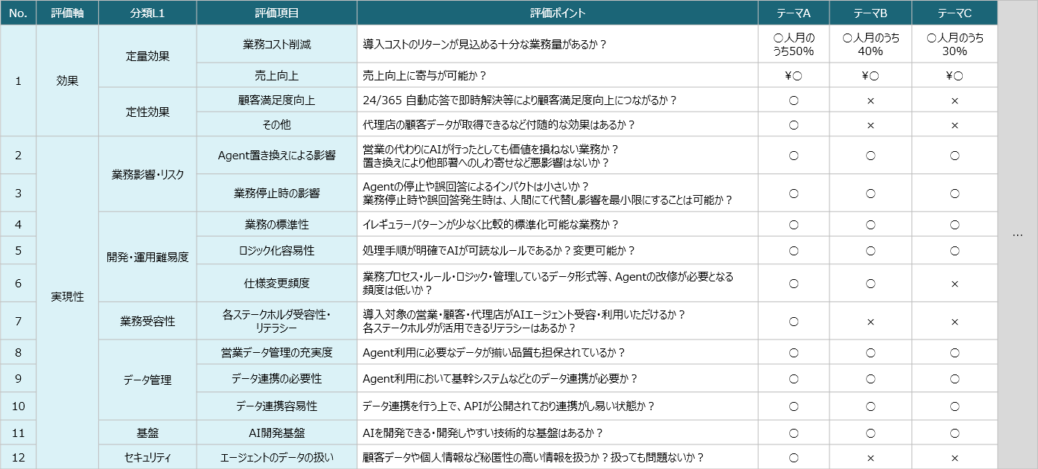Screen dimensions: 1038x469
Task: Select the 'データ連携容易性' item cell
Action: 277,406
